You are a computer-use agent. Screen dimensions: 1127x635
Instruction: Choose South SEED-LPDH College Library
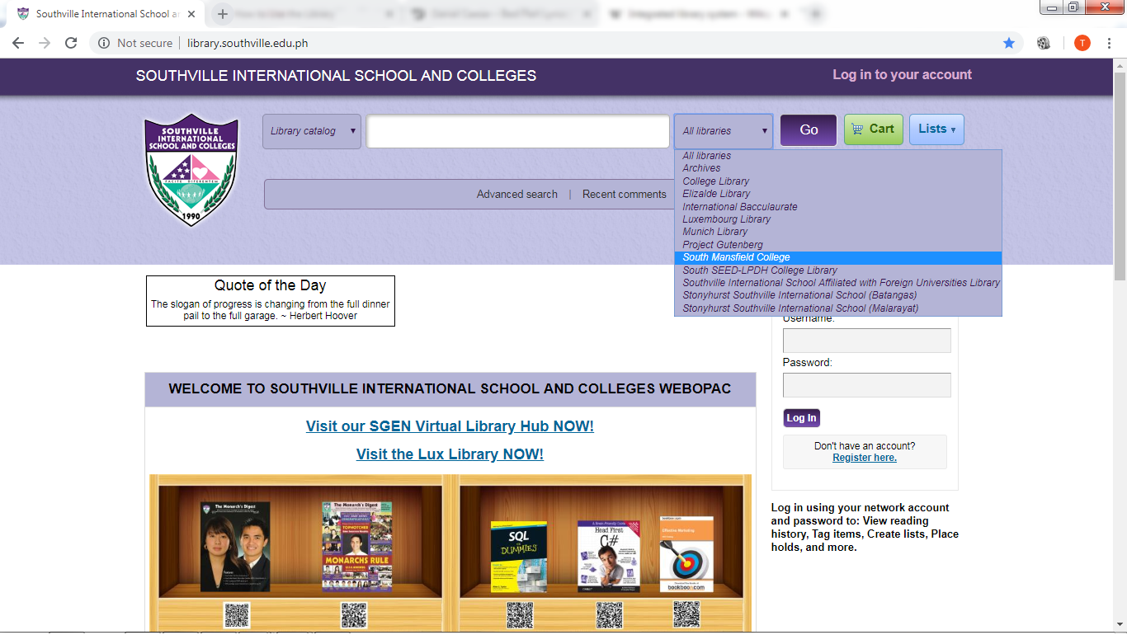tap(837, 270)
